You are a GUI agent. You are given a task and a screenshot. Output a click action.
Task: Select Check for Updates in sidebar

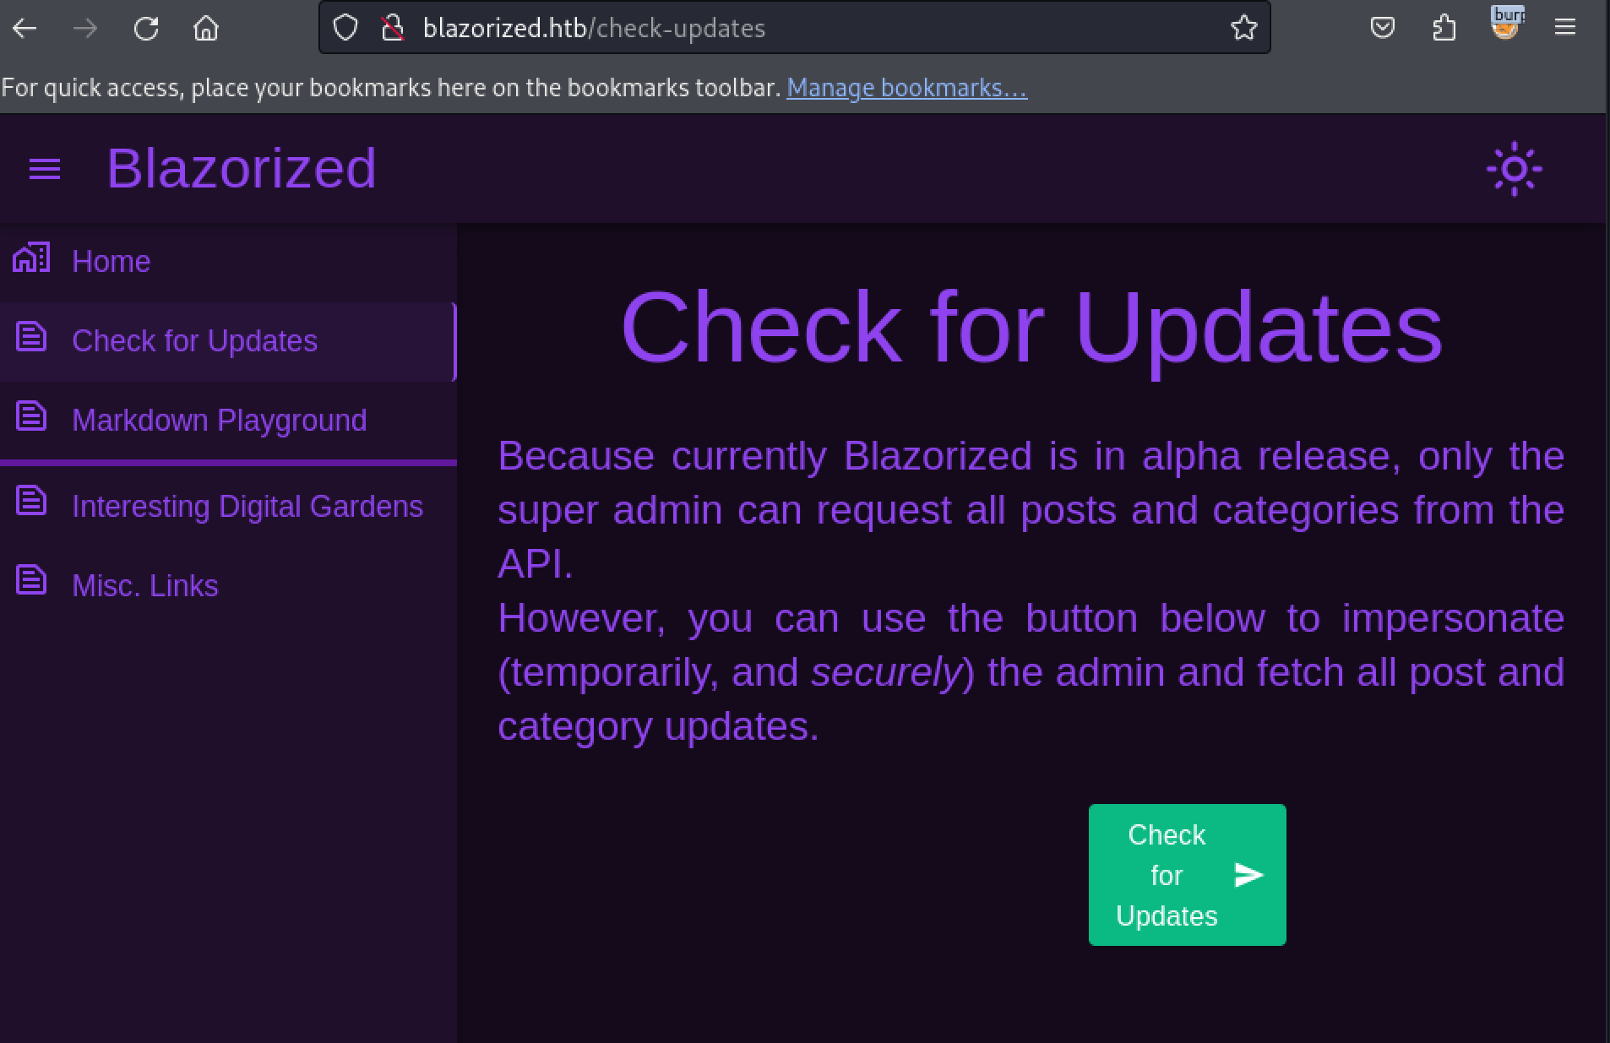[x=194, y=341]
